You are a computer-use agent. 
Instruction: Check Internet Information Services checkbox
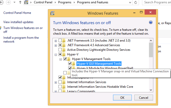pyautogui.click(x=60, y=82)
